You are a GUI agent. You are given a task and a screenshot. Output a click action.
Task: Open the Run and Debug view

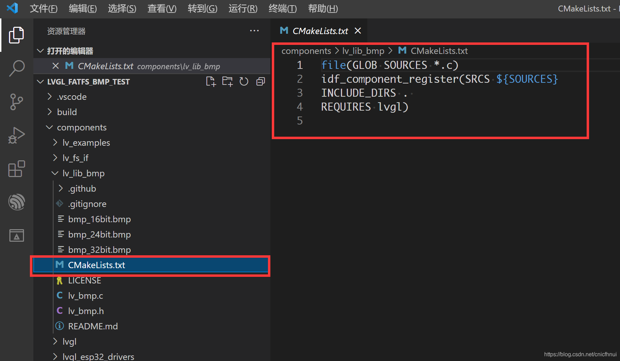coord(16,135)
